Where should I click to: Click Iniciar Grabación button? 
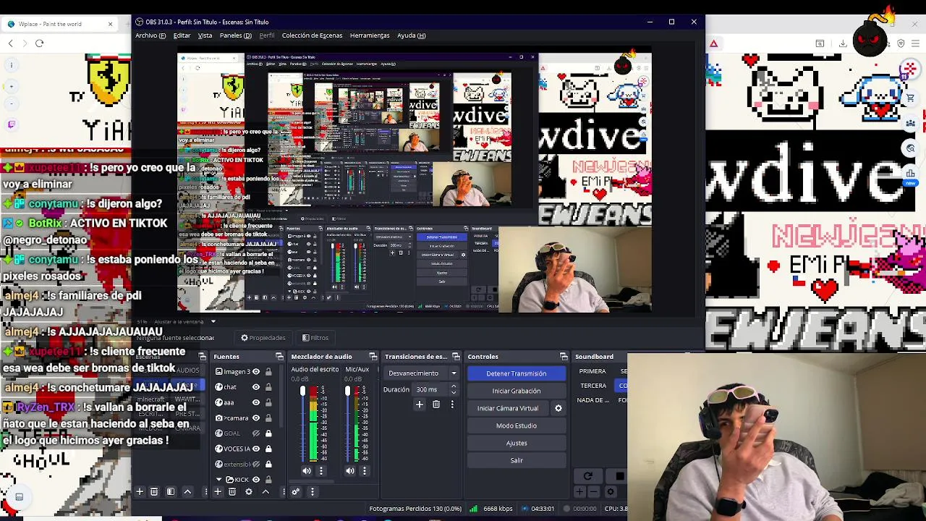pyautogui.click(x=517, y=391)
